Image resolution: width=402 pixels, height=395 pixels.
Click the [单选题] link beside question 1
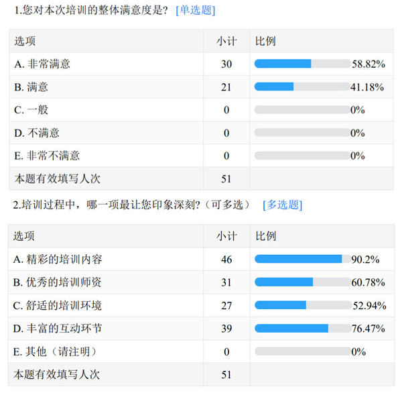[x=195, y=11]
